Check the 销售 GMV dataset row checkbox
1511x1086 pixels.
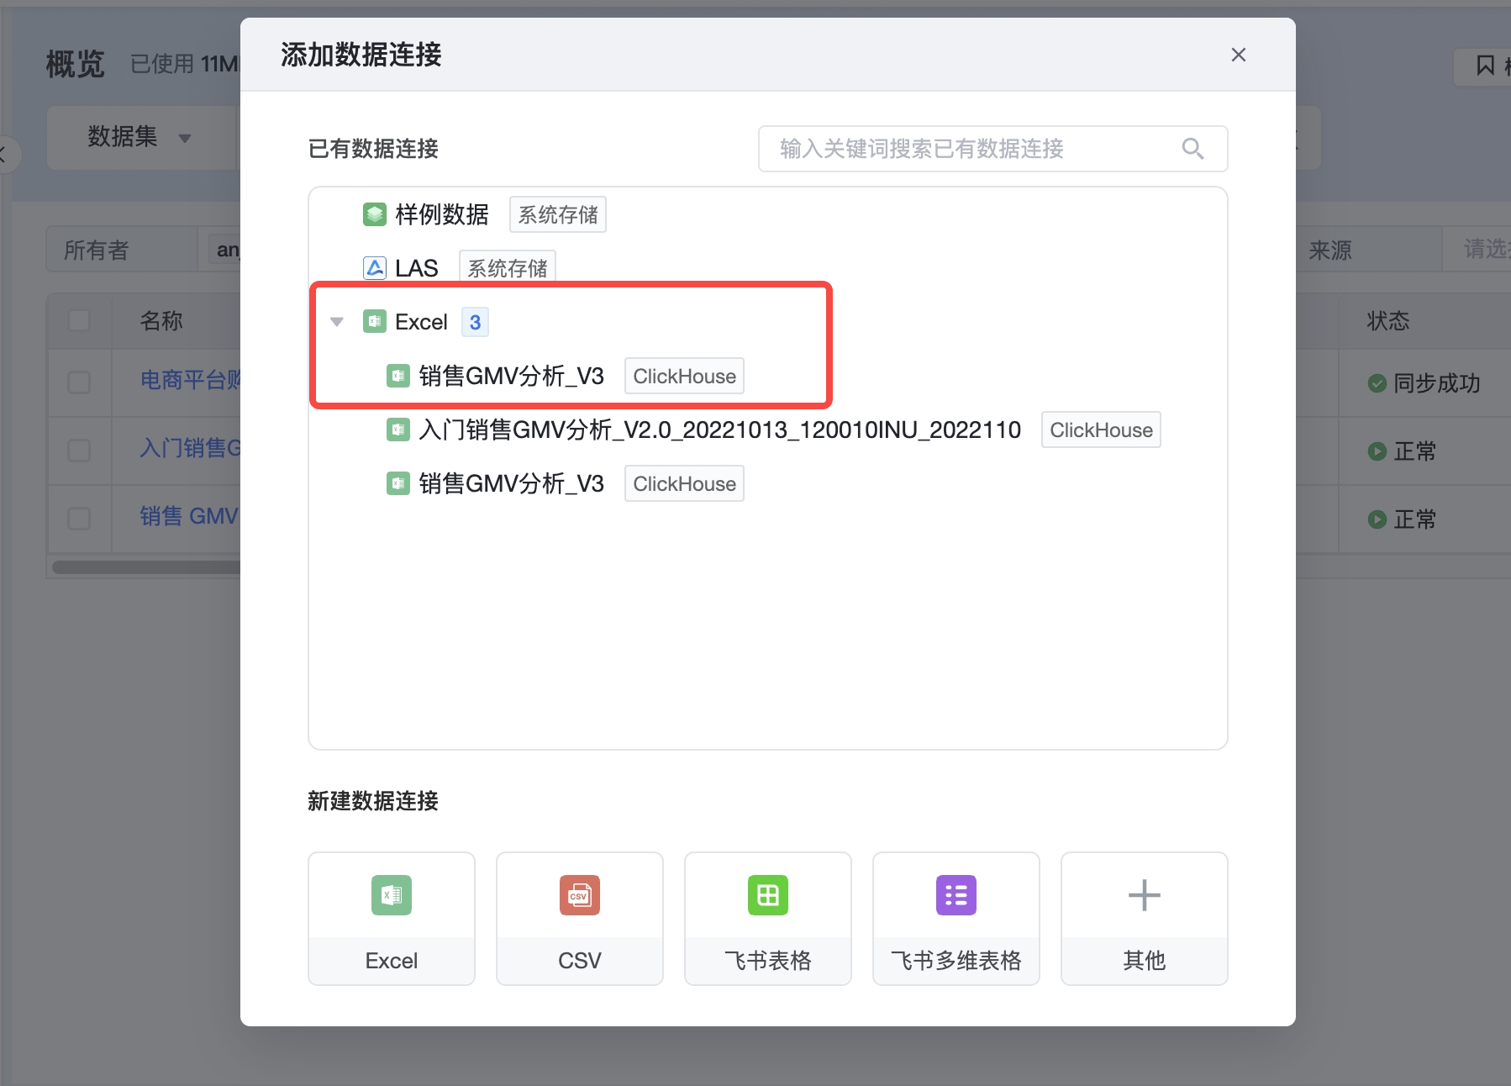point(79,518)
